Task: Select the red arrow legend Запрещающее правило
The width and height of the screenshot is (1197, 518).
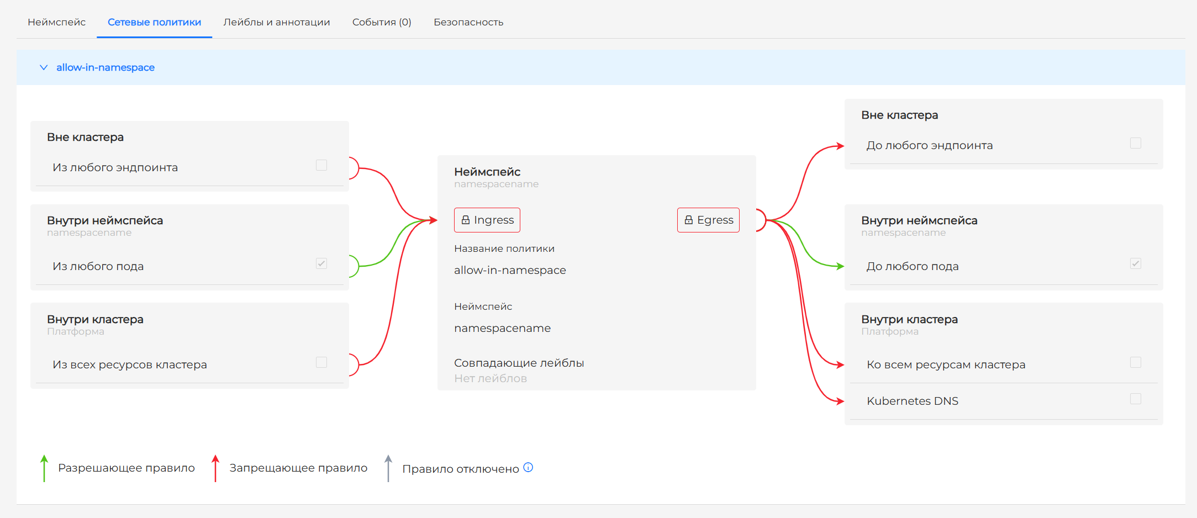Action: pyautogui.click(x=215, y=468)
